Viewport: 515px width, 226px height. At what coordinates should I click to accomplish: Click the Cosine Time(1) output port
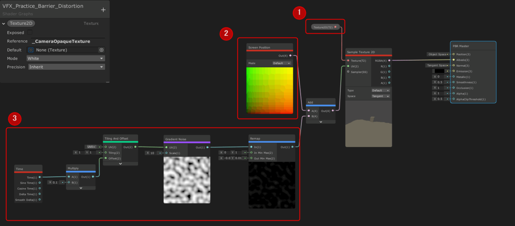pos(40,188)
